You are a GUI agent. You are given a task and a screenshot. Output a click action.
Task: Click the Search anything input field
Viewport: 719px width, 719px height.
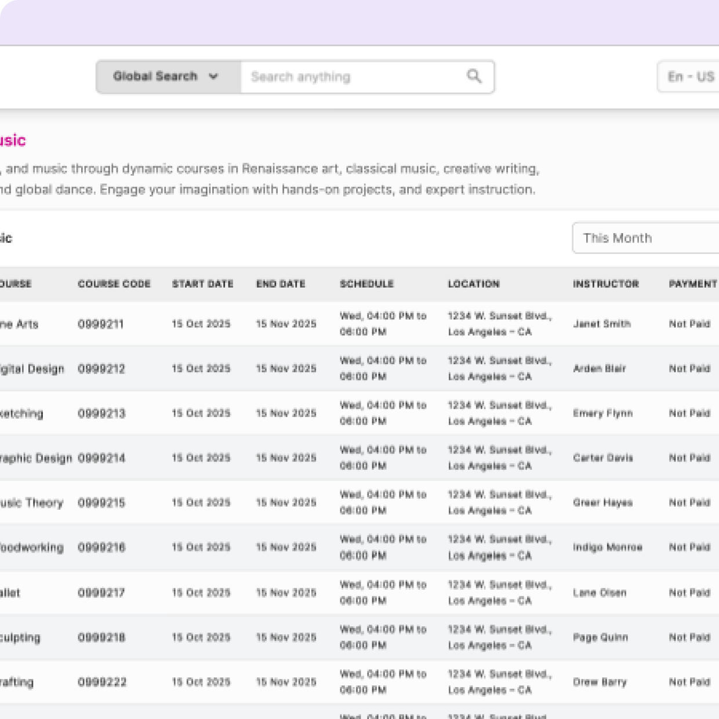tap(348, 76)
